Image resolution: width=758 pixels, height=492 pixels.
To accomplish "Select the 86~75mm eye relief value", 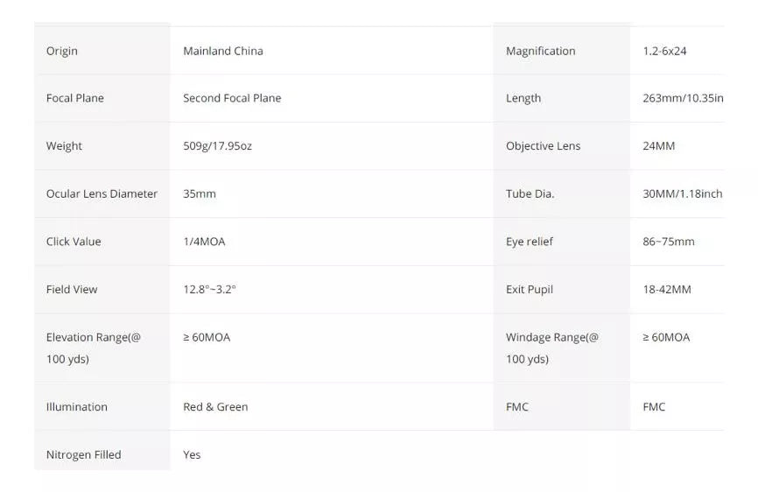I will point(669,242).
